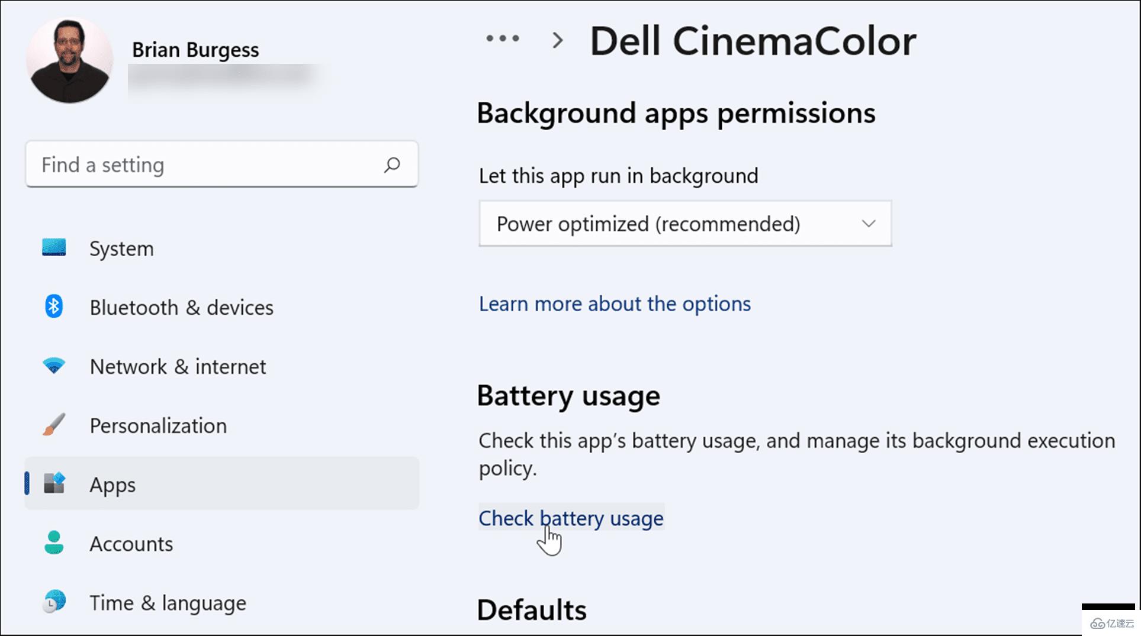This screenshot has height=636, width=1141.
Task: Select Personalization in the sidebar
Action: point(221,425)
